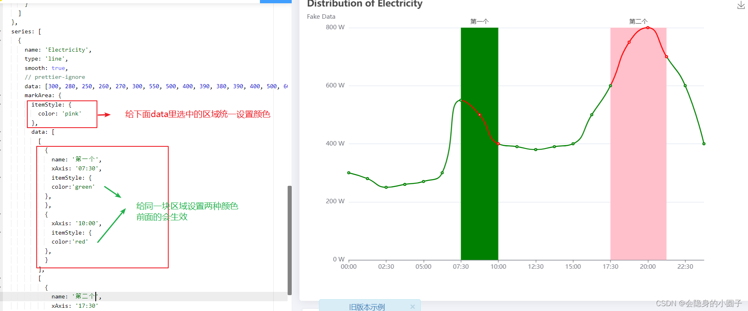This screenshot has width=748, height=311.
Task: Select the last data point at chart's right edge
Action: tap(704, 144)
